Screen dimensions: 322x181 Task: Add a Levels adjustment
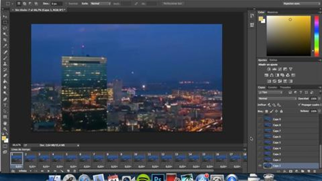pyautogui.click(x=274, y=69)
